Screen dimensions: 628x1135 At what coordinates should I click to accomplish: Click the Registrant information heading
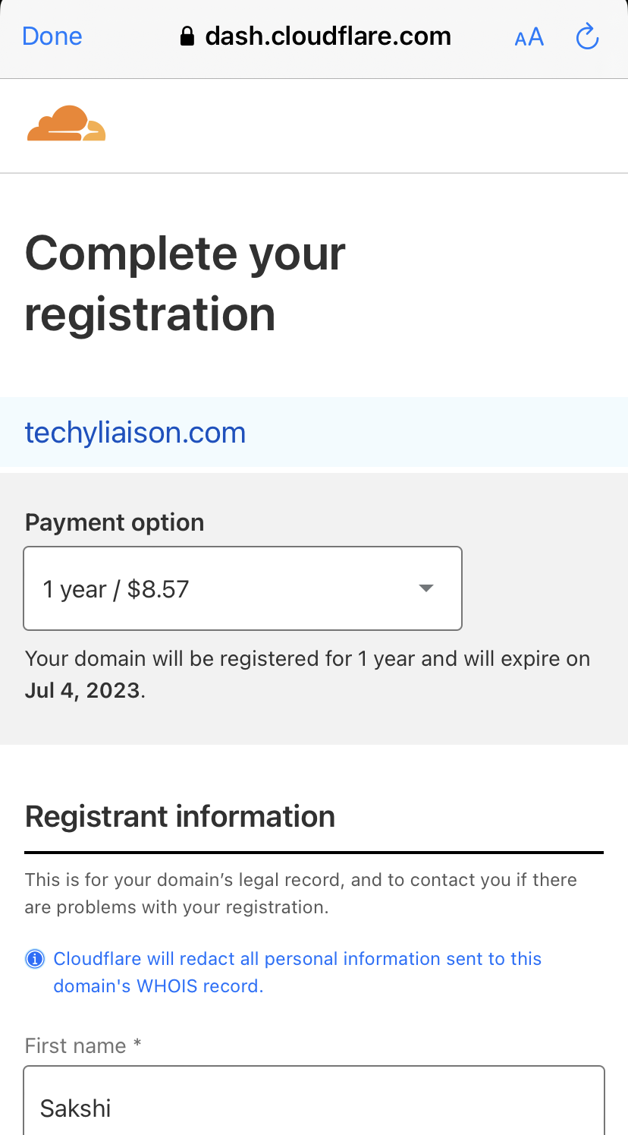[x=180, y=817]
